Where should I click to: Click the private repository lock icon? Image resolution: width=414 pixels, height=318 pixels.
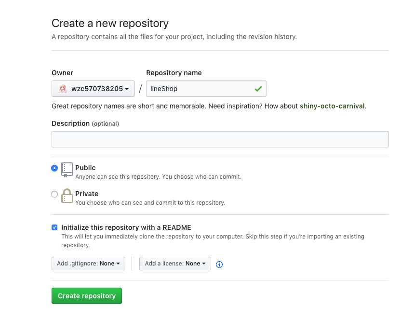coord(67,196)
